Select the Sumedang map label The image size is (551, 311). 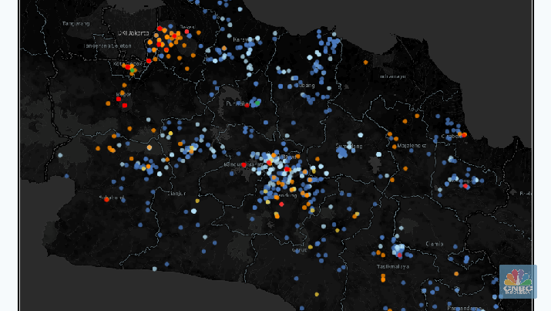tap(348, 145)
